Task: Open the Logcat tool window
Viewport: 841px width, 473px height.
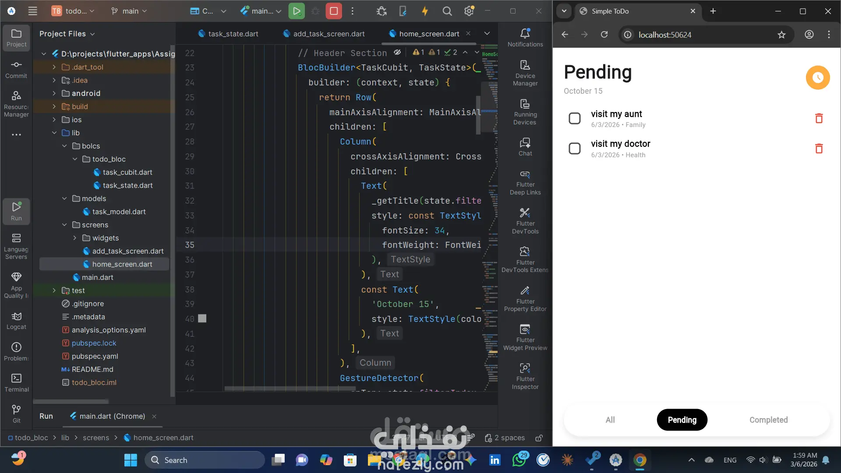Action: point(16,320)
